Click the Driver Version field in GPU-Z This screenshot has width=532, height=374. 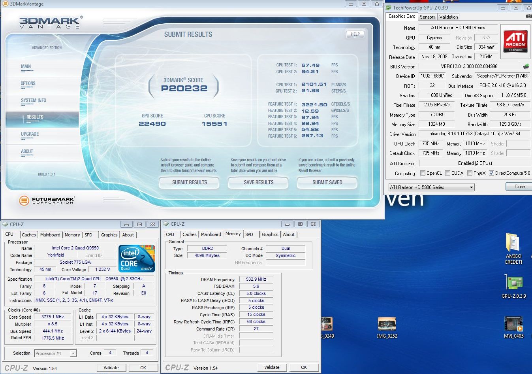pos(475,134)
